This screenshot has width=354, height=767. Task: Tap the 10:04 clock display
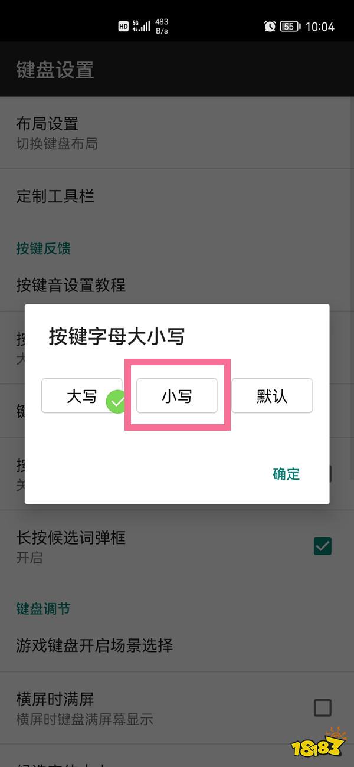pyautogui.click(x=320, y=27)
